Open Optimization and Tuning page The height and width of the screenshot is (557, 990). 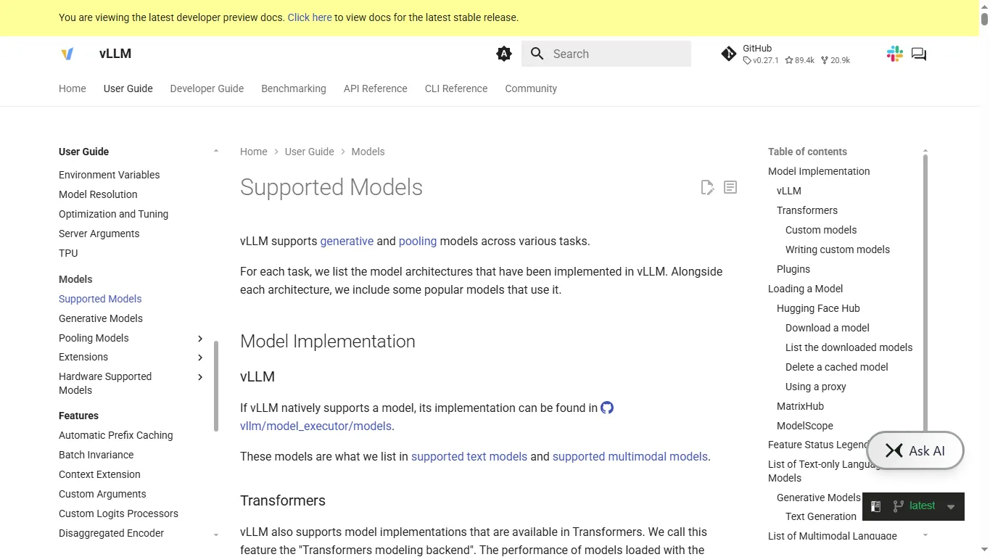pos(114,214)
